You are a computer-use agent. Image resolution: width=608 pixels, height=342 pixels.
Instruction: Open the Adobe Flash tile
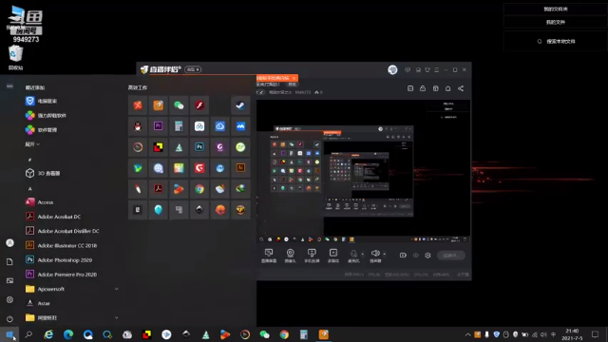coord(199,105)
